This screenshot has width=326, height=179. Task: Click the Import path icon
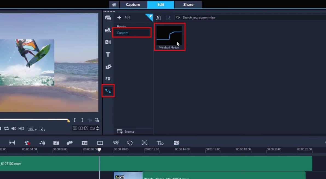(x=158, y=18)
